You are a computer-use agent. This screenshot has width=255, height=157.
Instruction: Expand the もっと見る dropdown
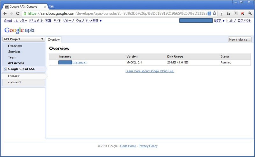coord(94,21)
